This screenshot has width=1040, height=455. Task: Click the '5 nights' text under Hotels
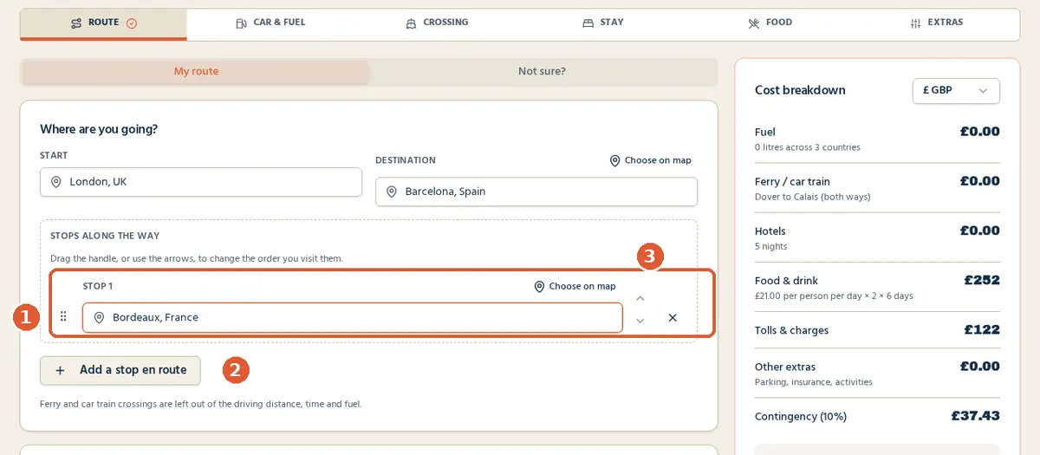(771, 246)
